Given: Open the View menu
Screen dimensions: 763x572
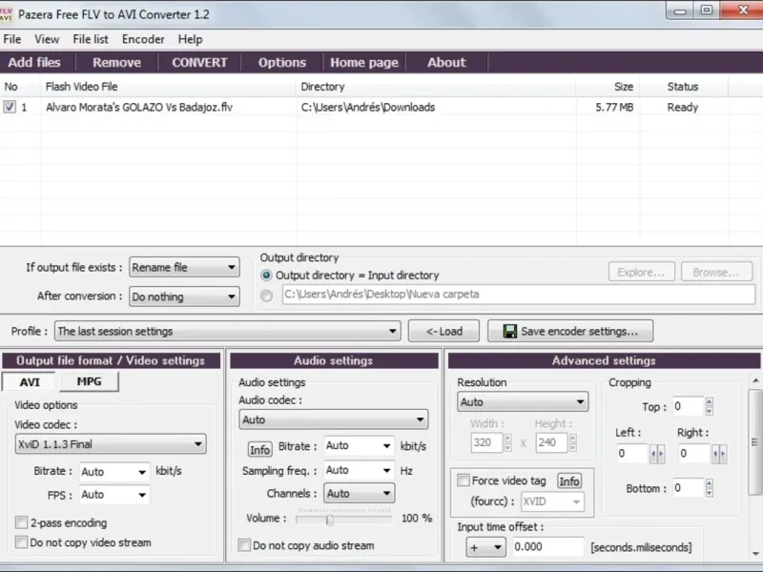Looking at the screenshot, I should tap(47, 39).
